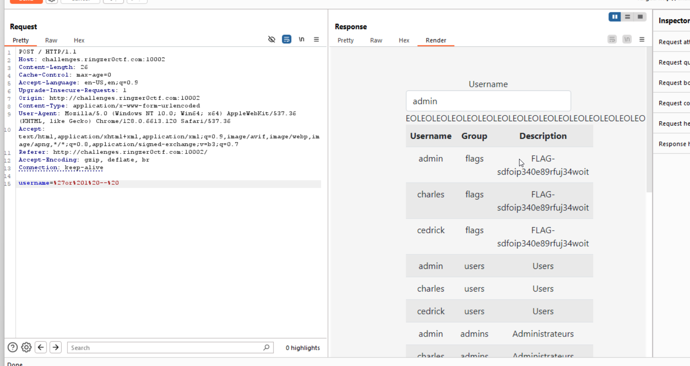The image size is (690, 366).
Task: Click the Request panel title
Action: (x=23, y=26)
